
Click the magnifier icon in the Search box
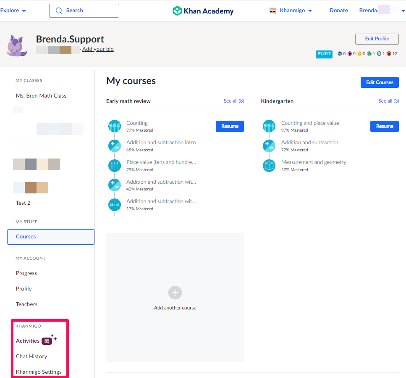click(x=59, y=11)
